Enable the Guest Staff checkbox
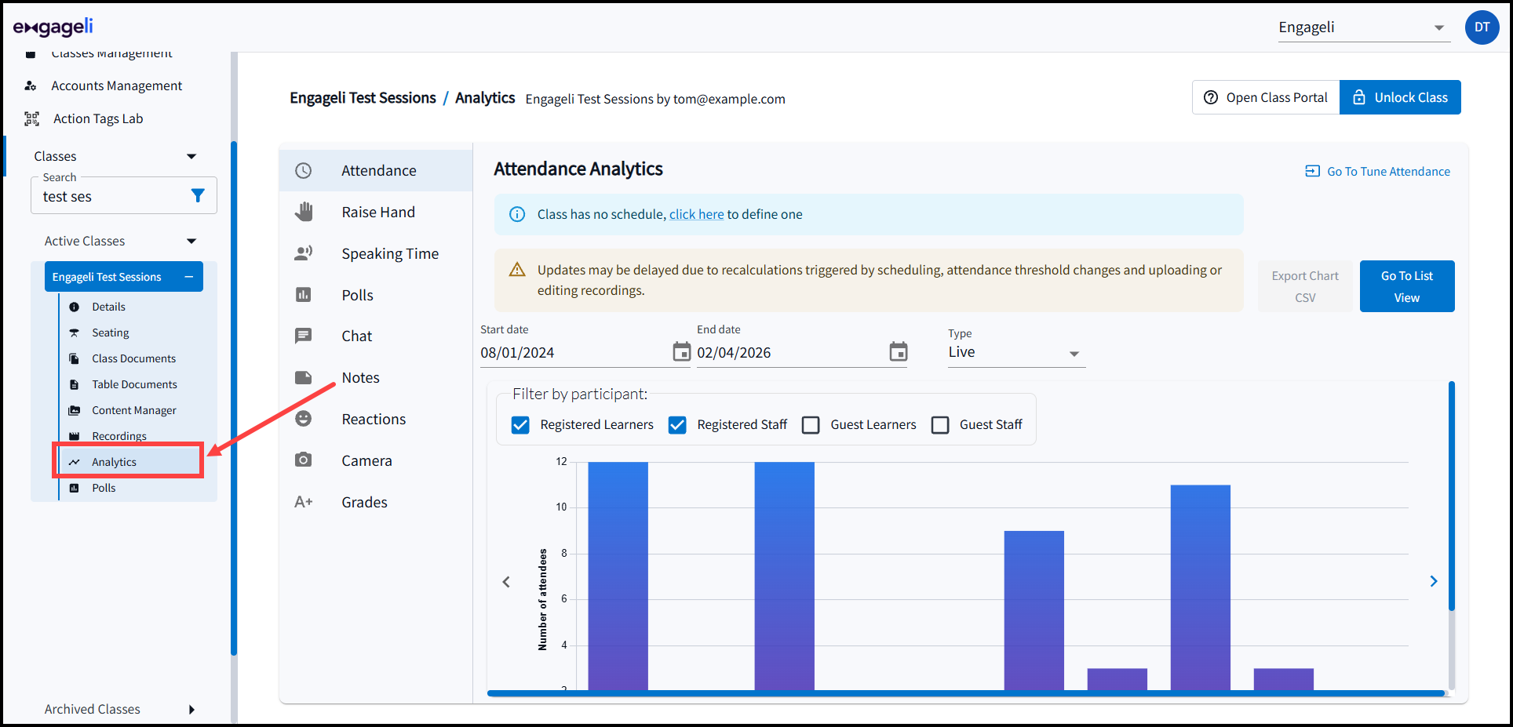 [x=939, y=425]
